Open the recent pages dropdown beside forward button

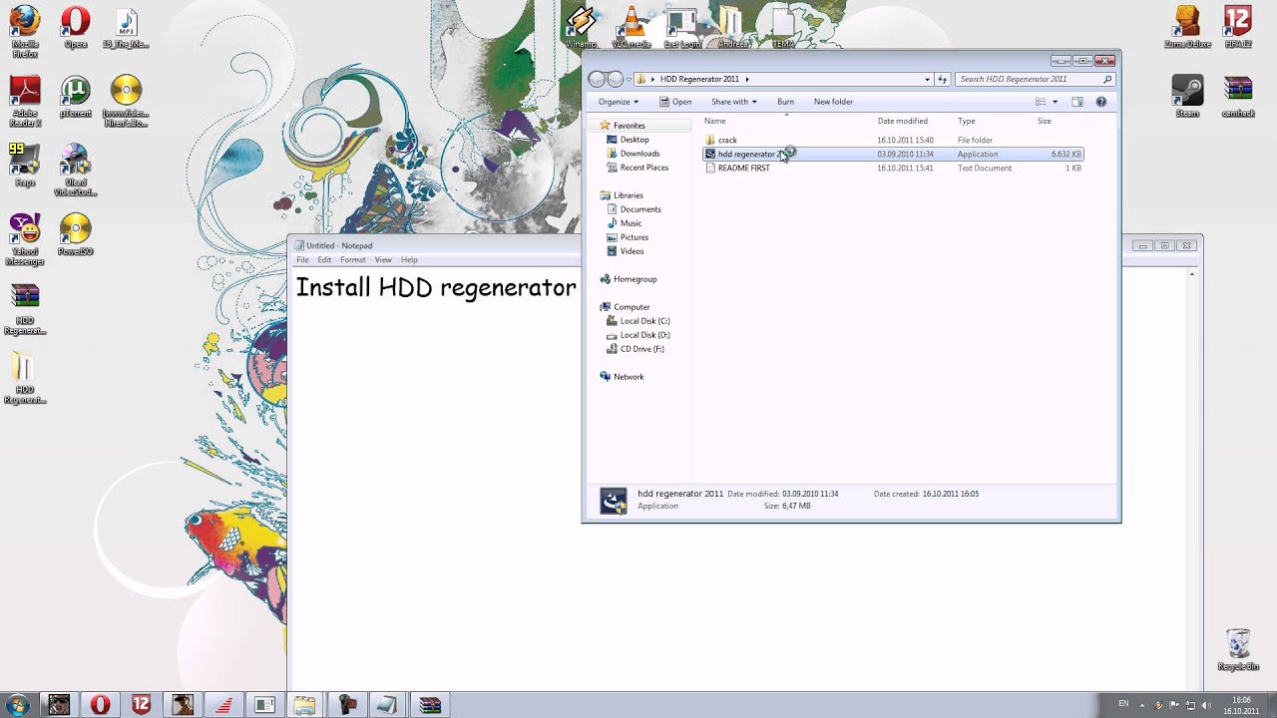[630, 79]
